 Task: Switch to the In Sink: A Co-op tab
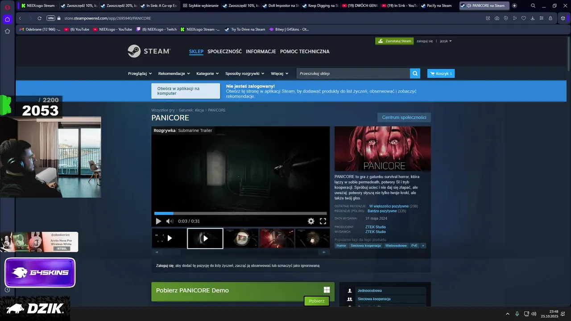pyautogui.click(x=158, y=6)
